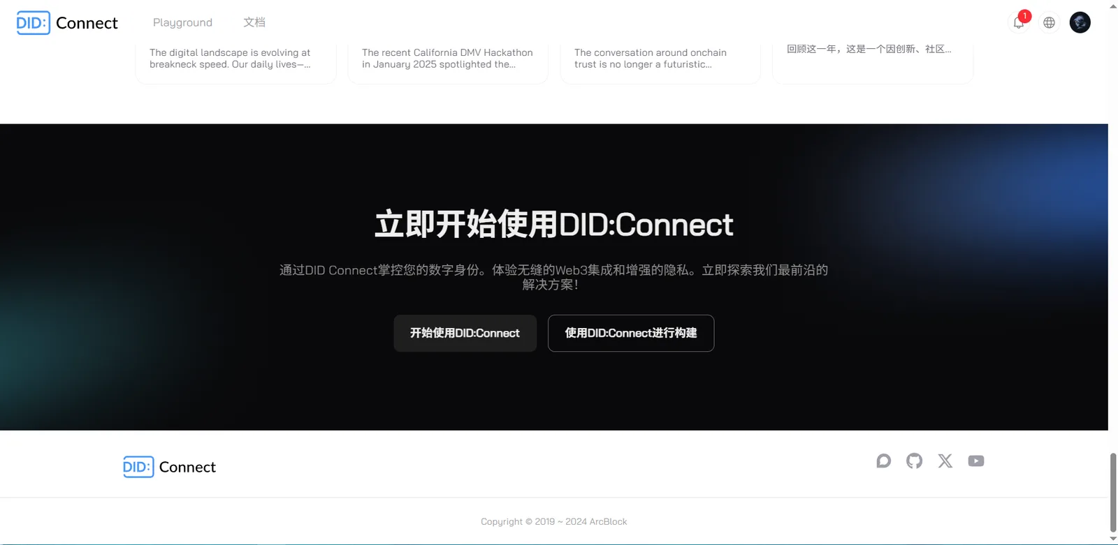Open the 文档 menu item
This screenshot has width=1118, height=545.
(254, 22)
